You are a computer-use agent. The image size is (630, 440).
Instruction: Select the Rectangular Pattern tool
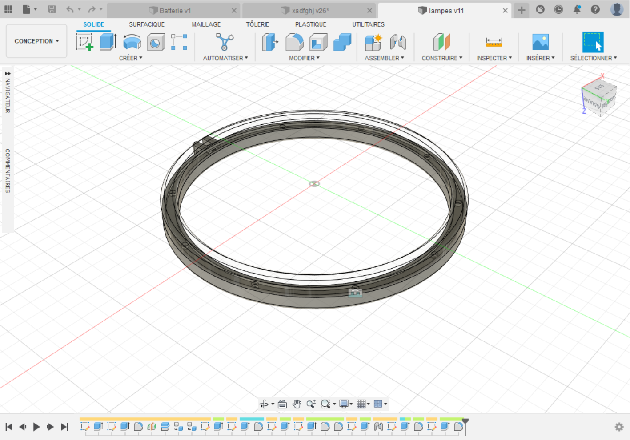click(x=179, y=42)
